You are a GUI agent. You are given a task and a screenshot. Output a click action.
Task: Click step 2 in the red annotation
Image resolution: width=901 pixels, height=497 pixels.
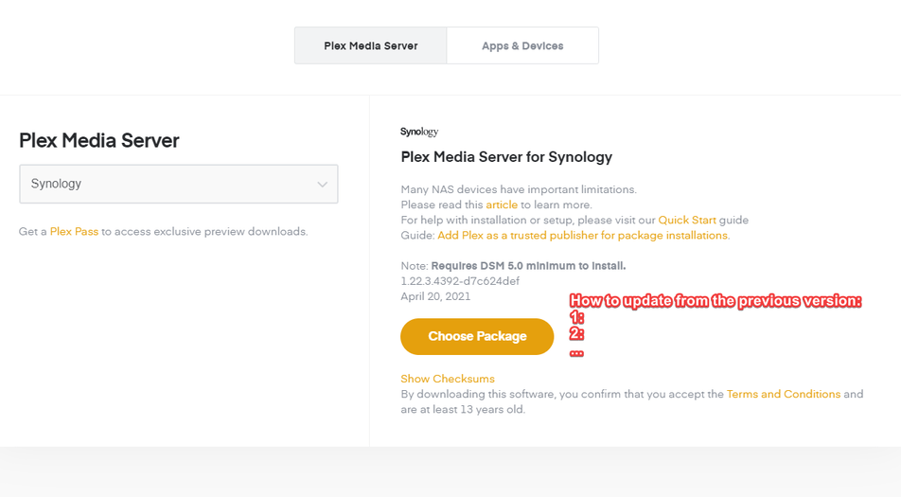(576, 333)
